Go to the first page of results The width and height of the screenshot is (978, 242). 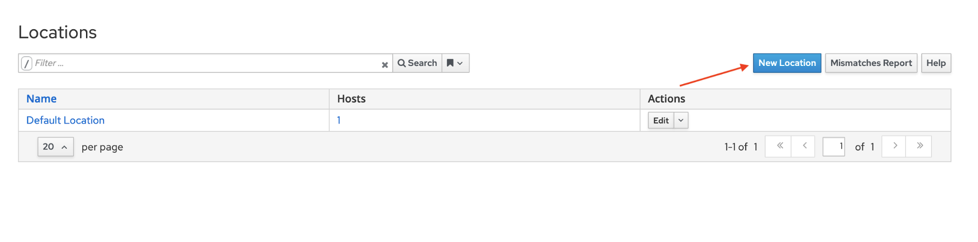click(x=780, y=146)
